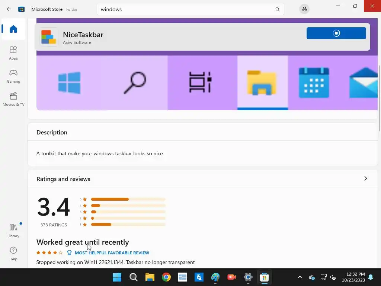Restore down the Microsoft Store window
Image resolution: width=381 pixels, height=286 pixels.
pyautogui.click(x=355, y=6)
